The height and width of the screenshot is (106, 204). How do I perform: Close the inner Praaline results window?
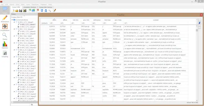pyautogui.click(x=201, y=15)
